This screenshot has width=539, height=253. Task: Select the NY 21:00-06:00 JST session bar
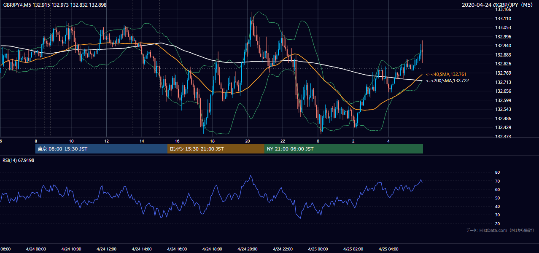(344, 149)
